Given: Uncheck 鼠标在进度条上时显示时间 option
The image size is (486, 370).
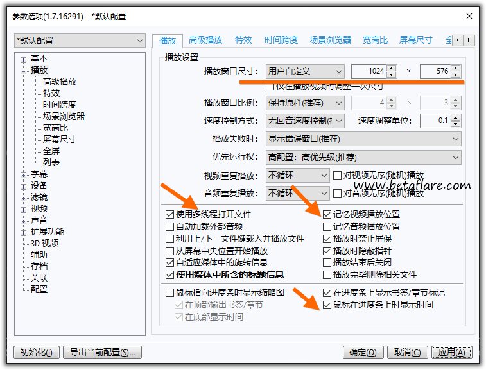Looking at the screenshot, I should tap(328, 305).
